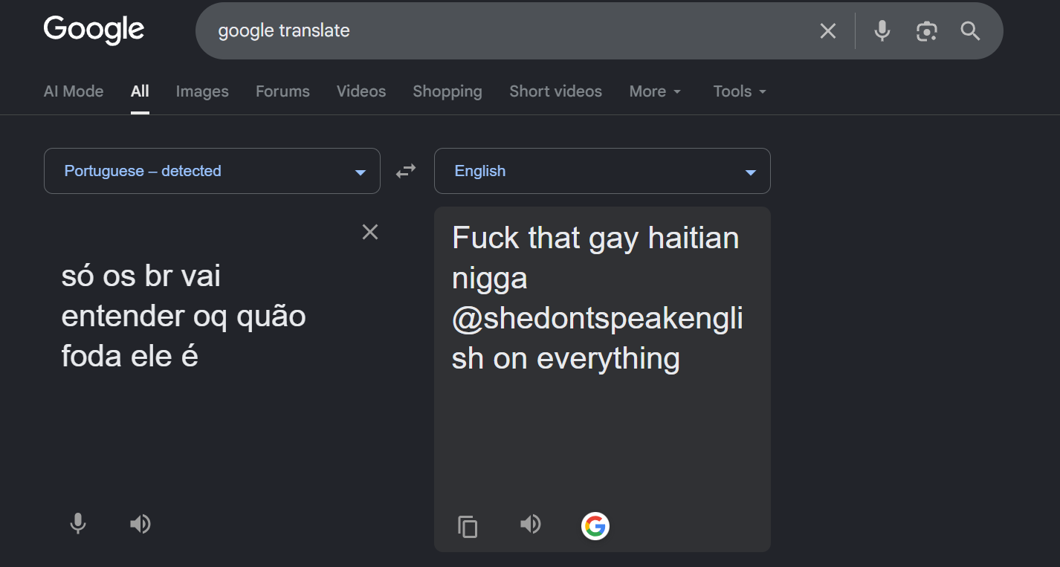Open target language dropdown English
This screenshot has width=1060, height=567.
602,171
